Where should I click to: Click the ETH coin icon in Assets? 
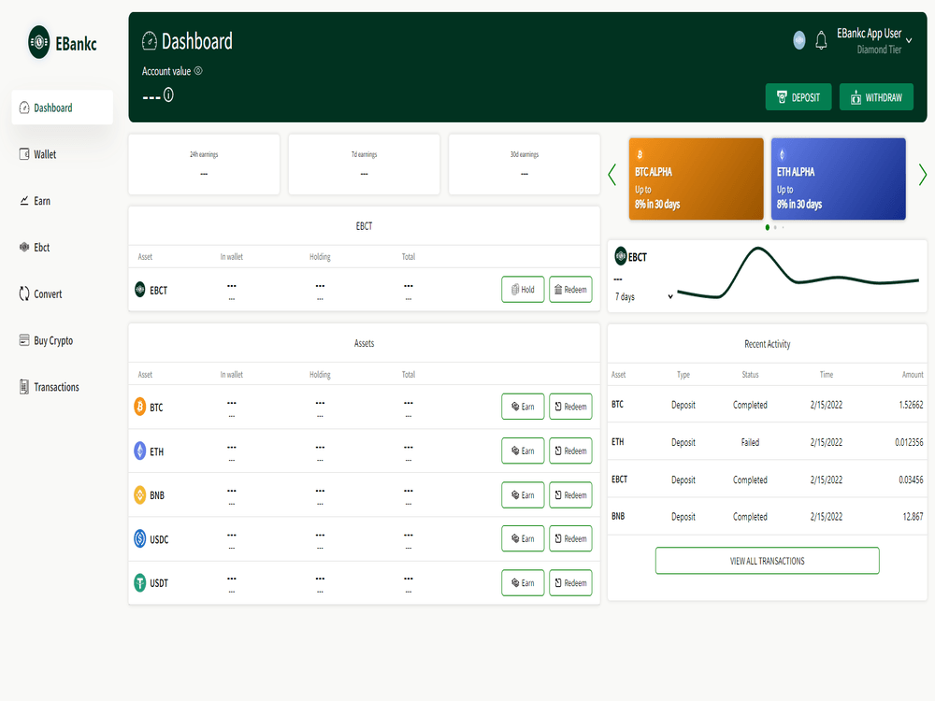click(x=140, y=451)
